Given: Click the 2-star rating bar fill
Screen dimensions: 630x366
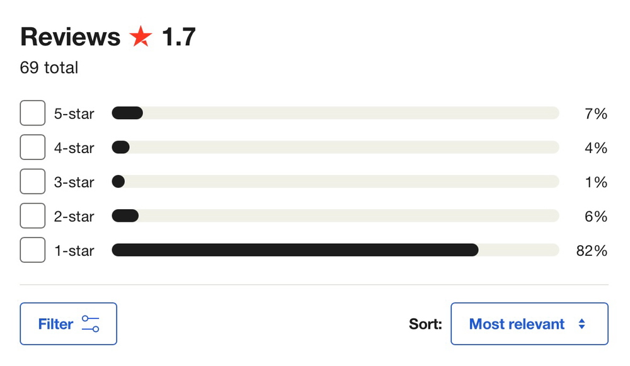Looking at the screenshot, I should (x=124, y=215).
